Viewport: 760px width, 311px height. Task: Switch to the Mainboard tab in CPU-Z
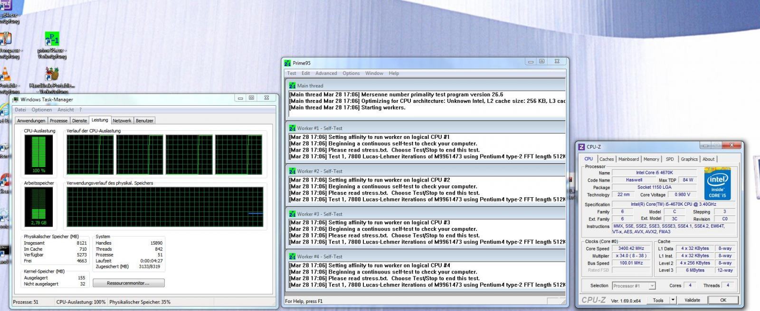(x=628, y=159)
